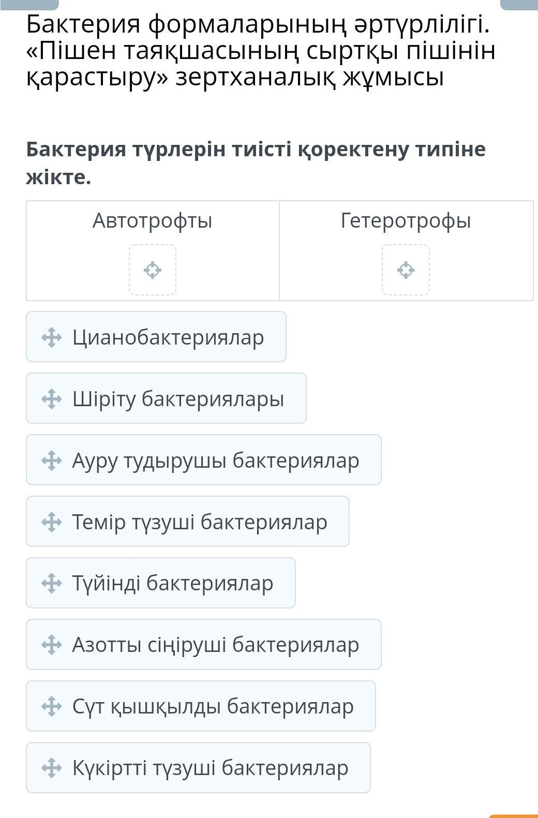Click the drag handle of Ауру тудырушы бактериялар

(x=51, y=460)
